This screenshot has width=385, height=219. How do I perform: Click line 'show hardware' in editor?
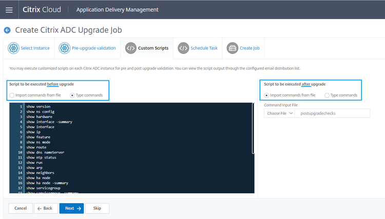tap(40, 117)
